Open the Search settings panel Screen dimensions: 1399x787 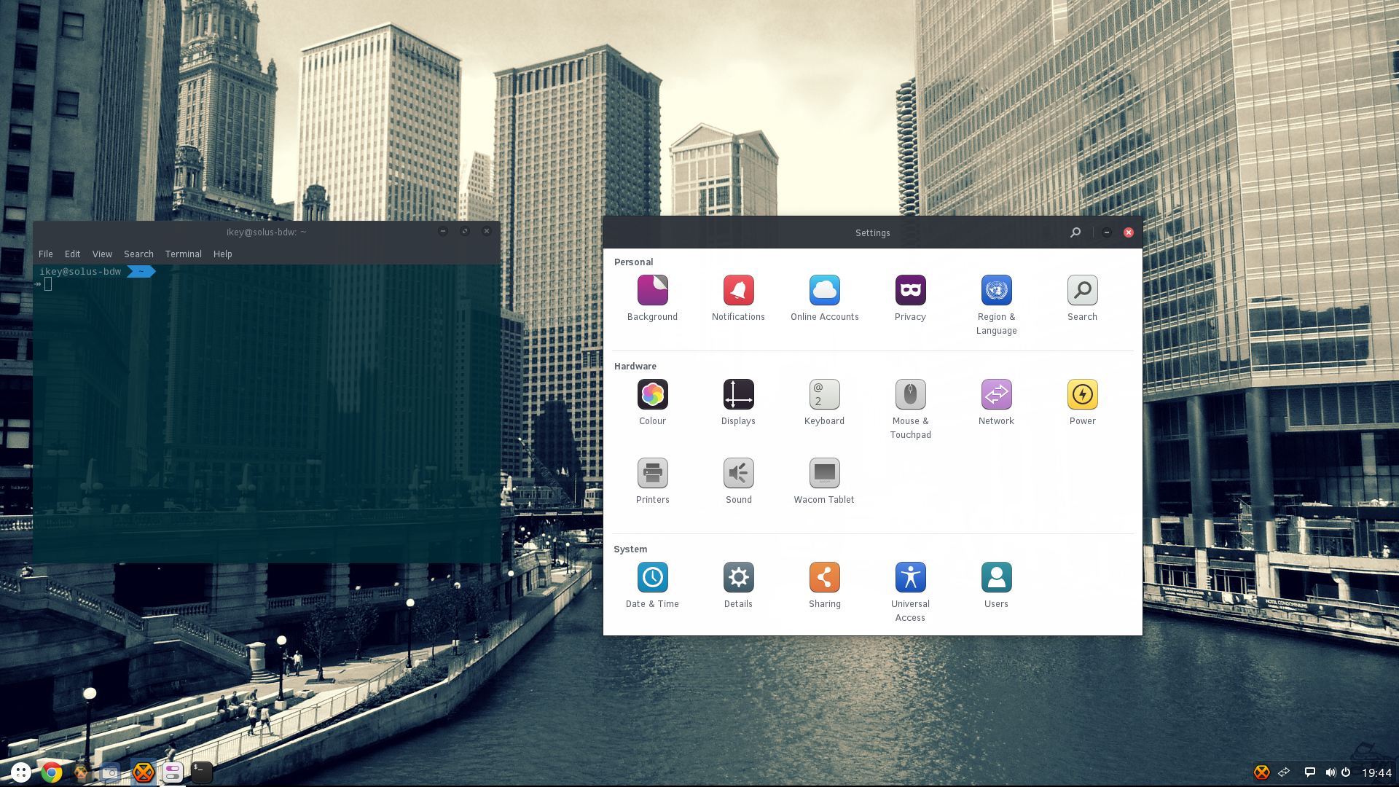coord(1082,299)
